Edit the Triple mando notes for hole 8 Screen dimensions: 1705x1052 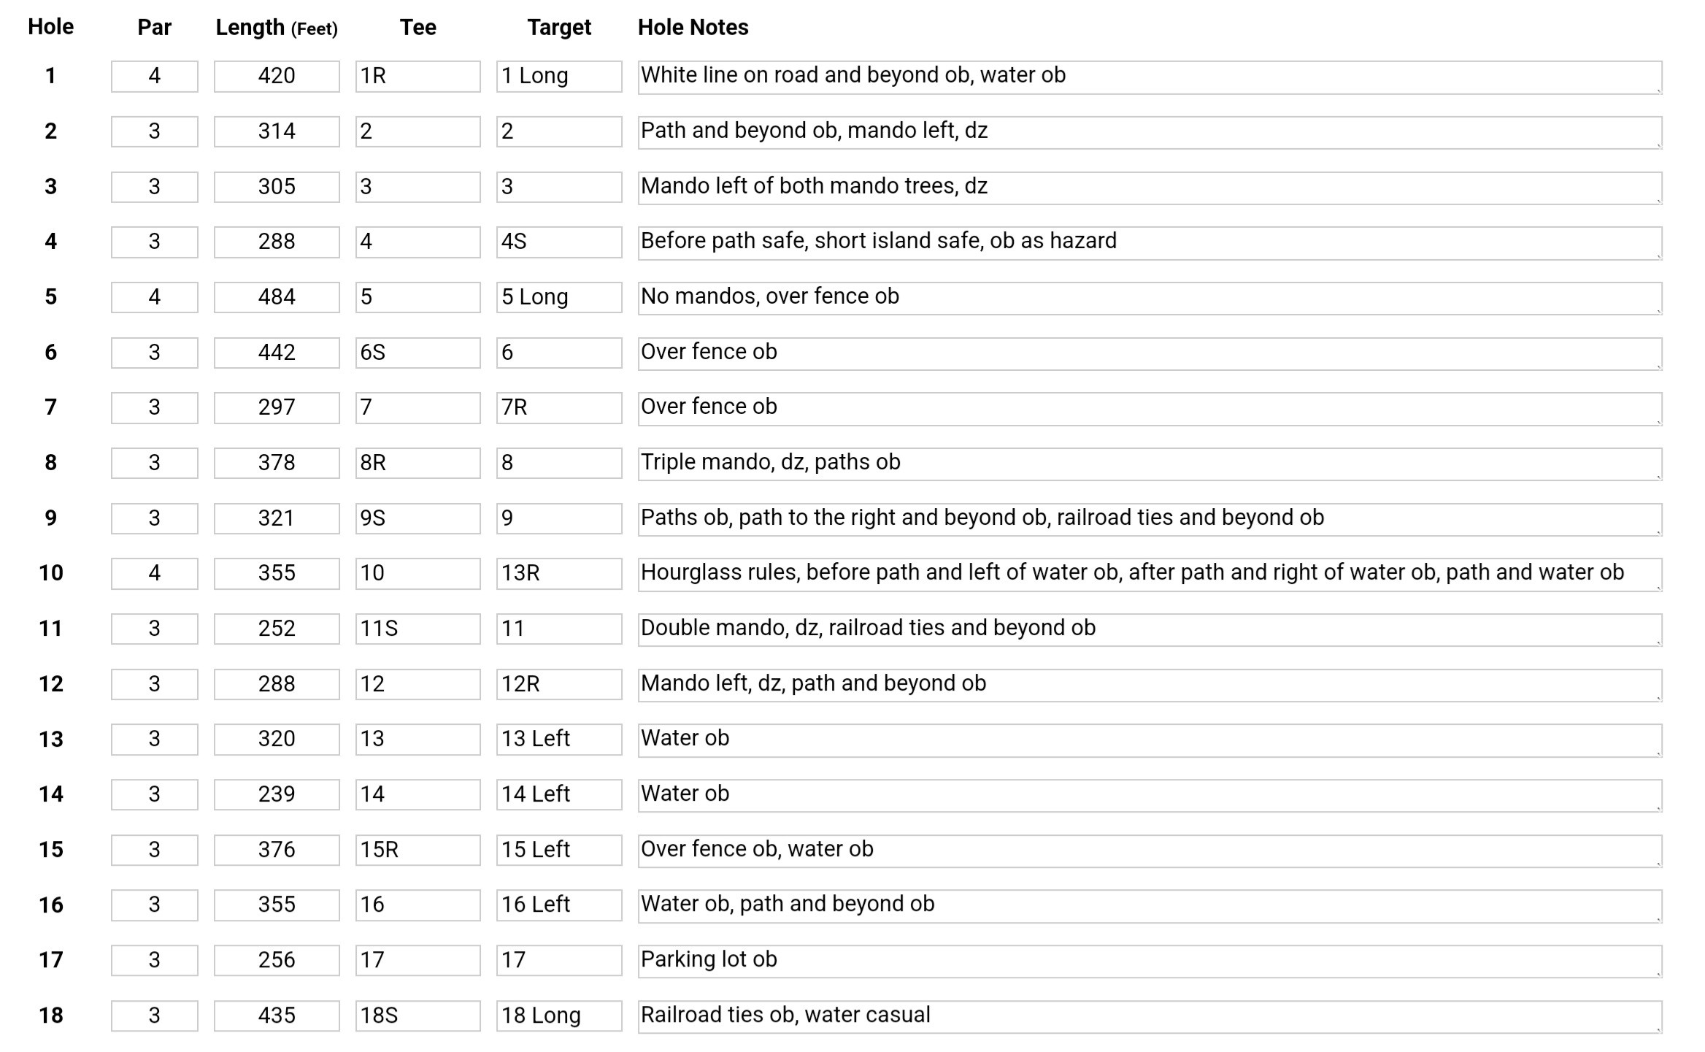[1149, 463]
